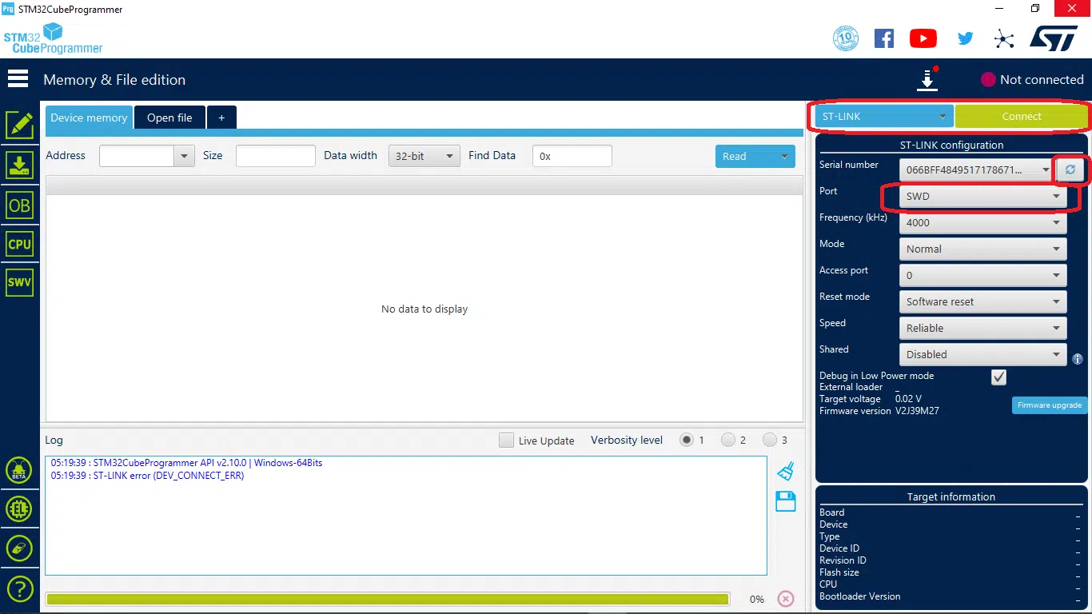Open Speed Reliable dropdown
Screen dimensions: 1092x614
[982, 328]
